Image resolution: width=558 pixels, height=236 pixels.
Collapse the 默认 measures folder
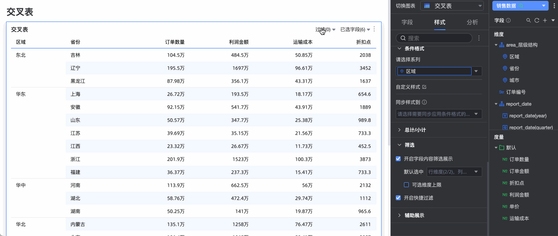(x=496, y=148)
